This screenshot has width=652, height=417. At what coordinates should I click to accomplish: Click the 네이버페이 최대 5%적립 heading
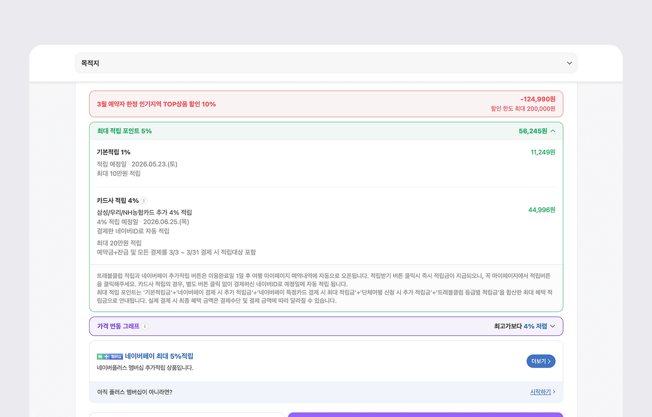[x=159, y=356]
